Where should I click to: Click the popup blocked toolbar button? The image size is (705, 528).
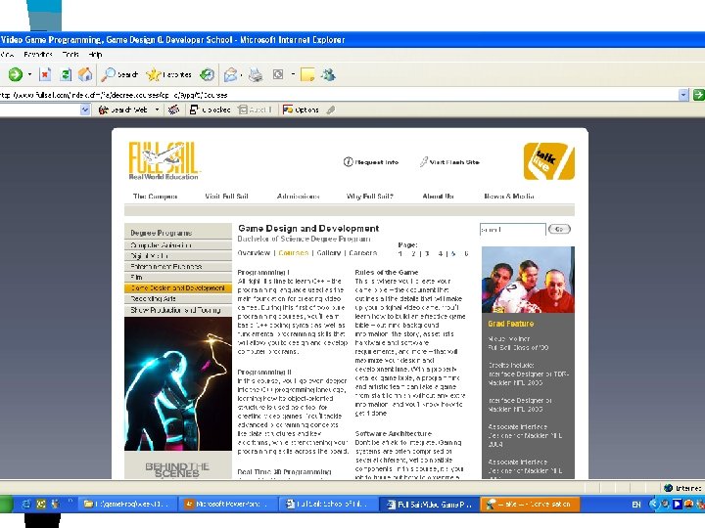click(x=210, y=110)
